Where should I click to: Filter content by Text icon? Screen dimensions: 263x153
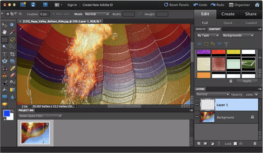pyautogui.click(x=226, y=44)
